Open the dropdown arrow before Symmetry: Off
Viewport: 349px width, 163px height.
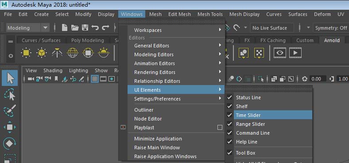(x=308, y=27)
